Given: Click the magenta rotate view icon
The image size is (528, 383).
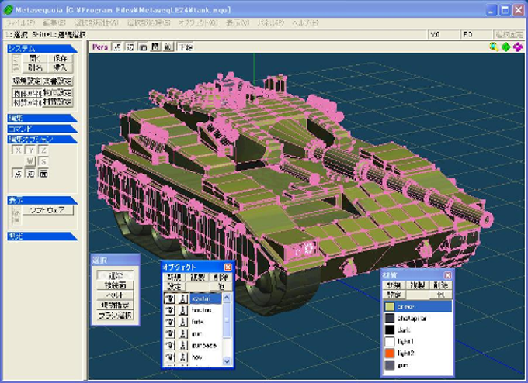Looking at the screenshot, I should point(518,47).
